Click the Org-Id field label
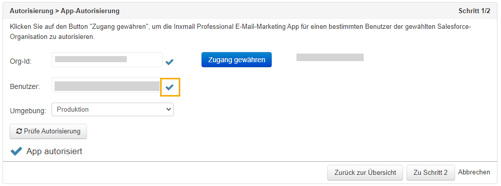 pos(21,61)
